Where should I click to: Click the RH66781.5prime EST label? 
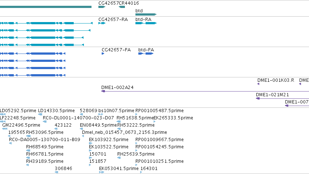tap(45, 154)
